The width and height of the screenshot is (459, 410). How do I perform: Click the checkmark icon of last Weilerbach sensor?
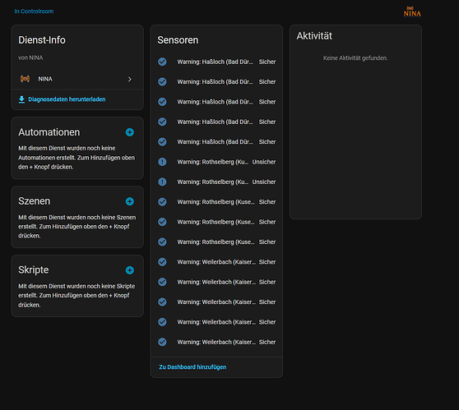(162, 342)
